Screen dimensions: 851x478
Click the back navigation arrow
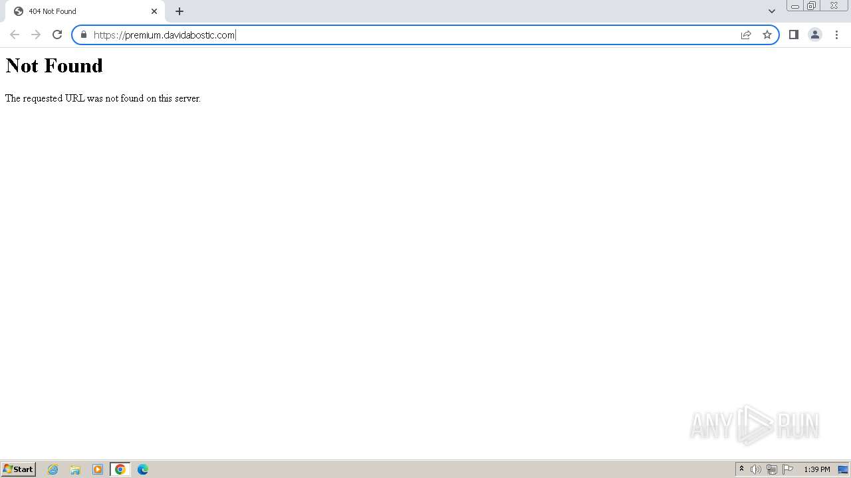[15, 35]
